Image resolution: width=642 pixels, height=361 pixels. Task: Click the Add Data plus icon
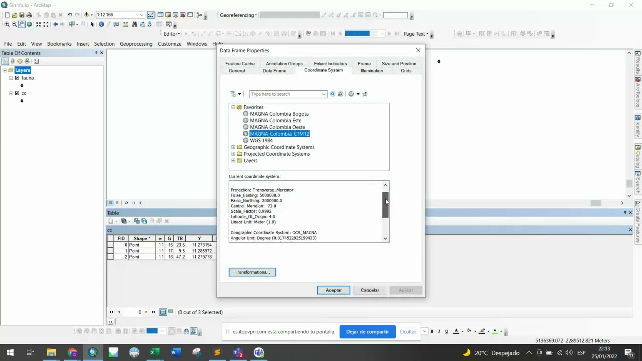click(86, 15)
